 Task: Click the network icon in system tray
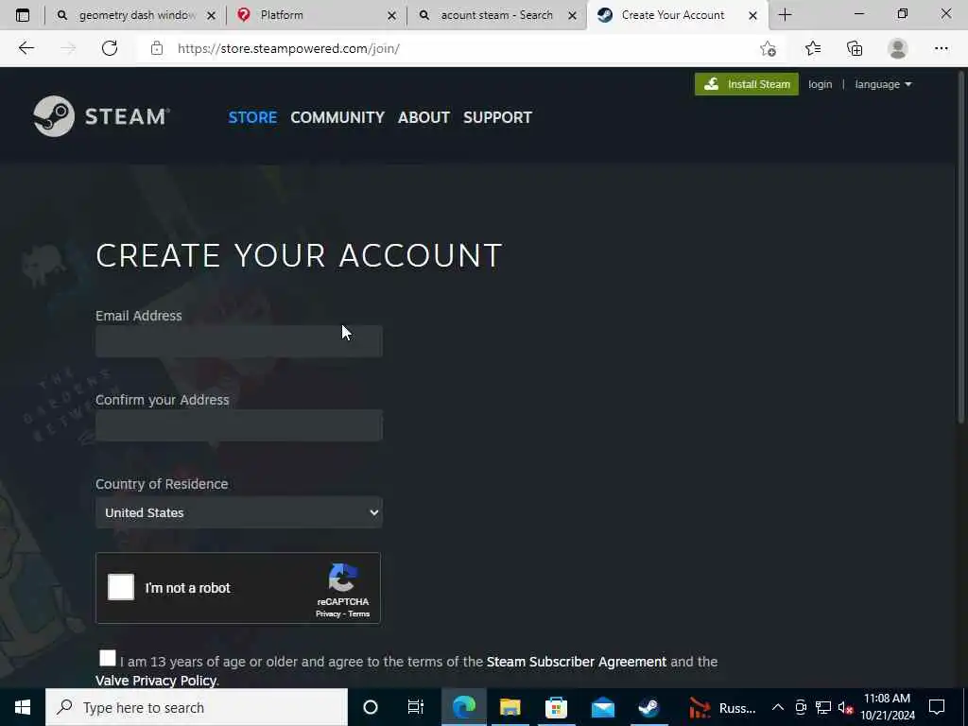tap(823, 707)
